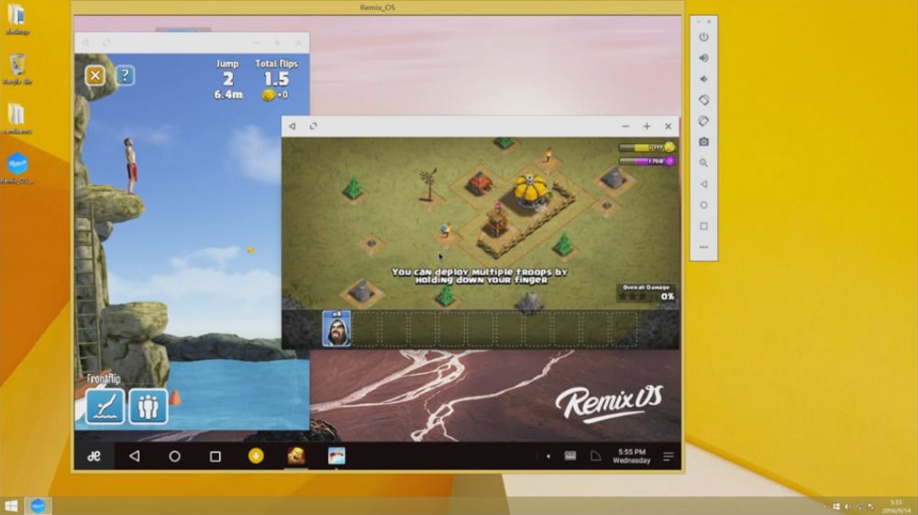Click the yellow town hall building
918x515 pixels.
click(x=532, y=191)
